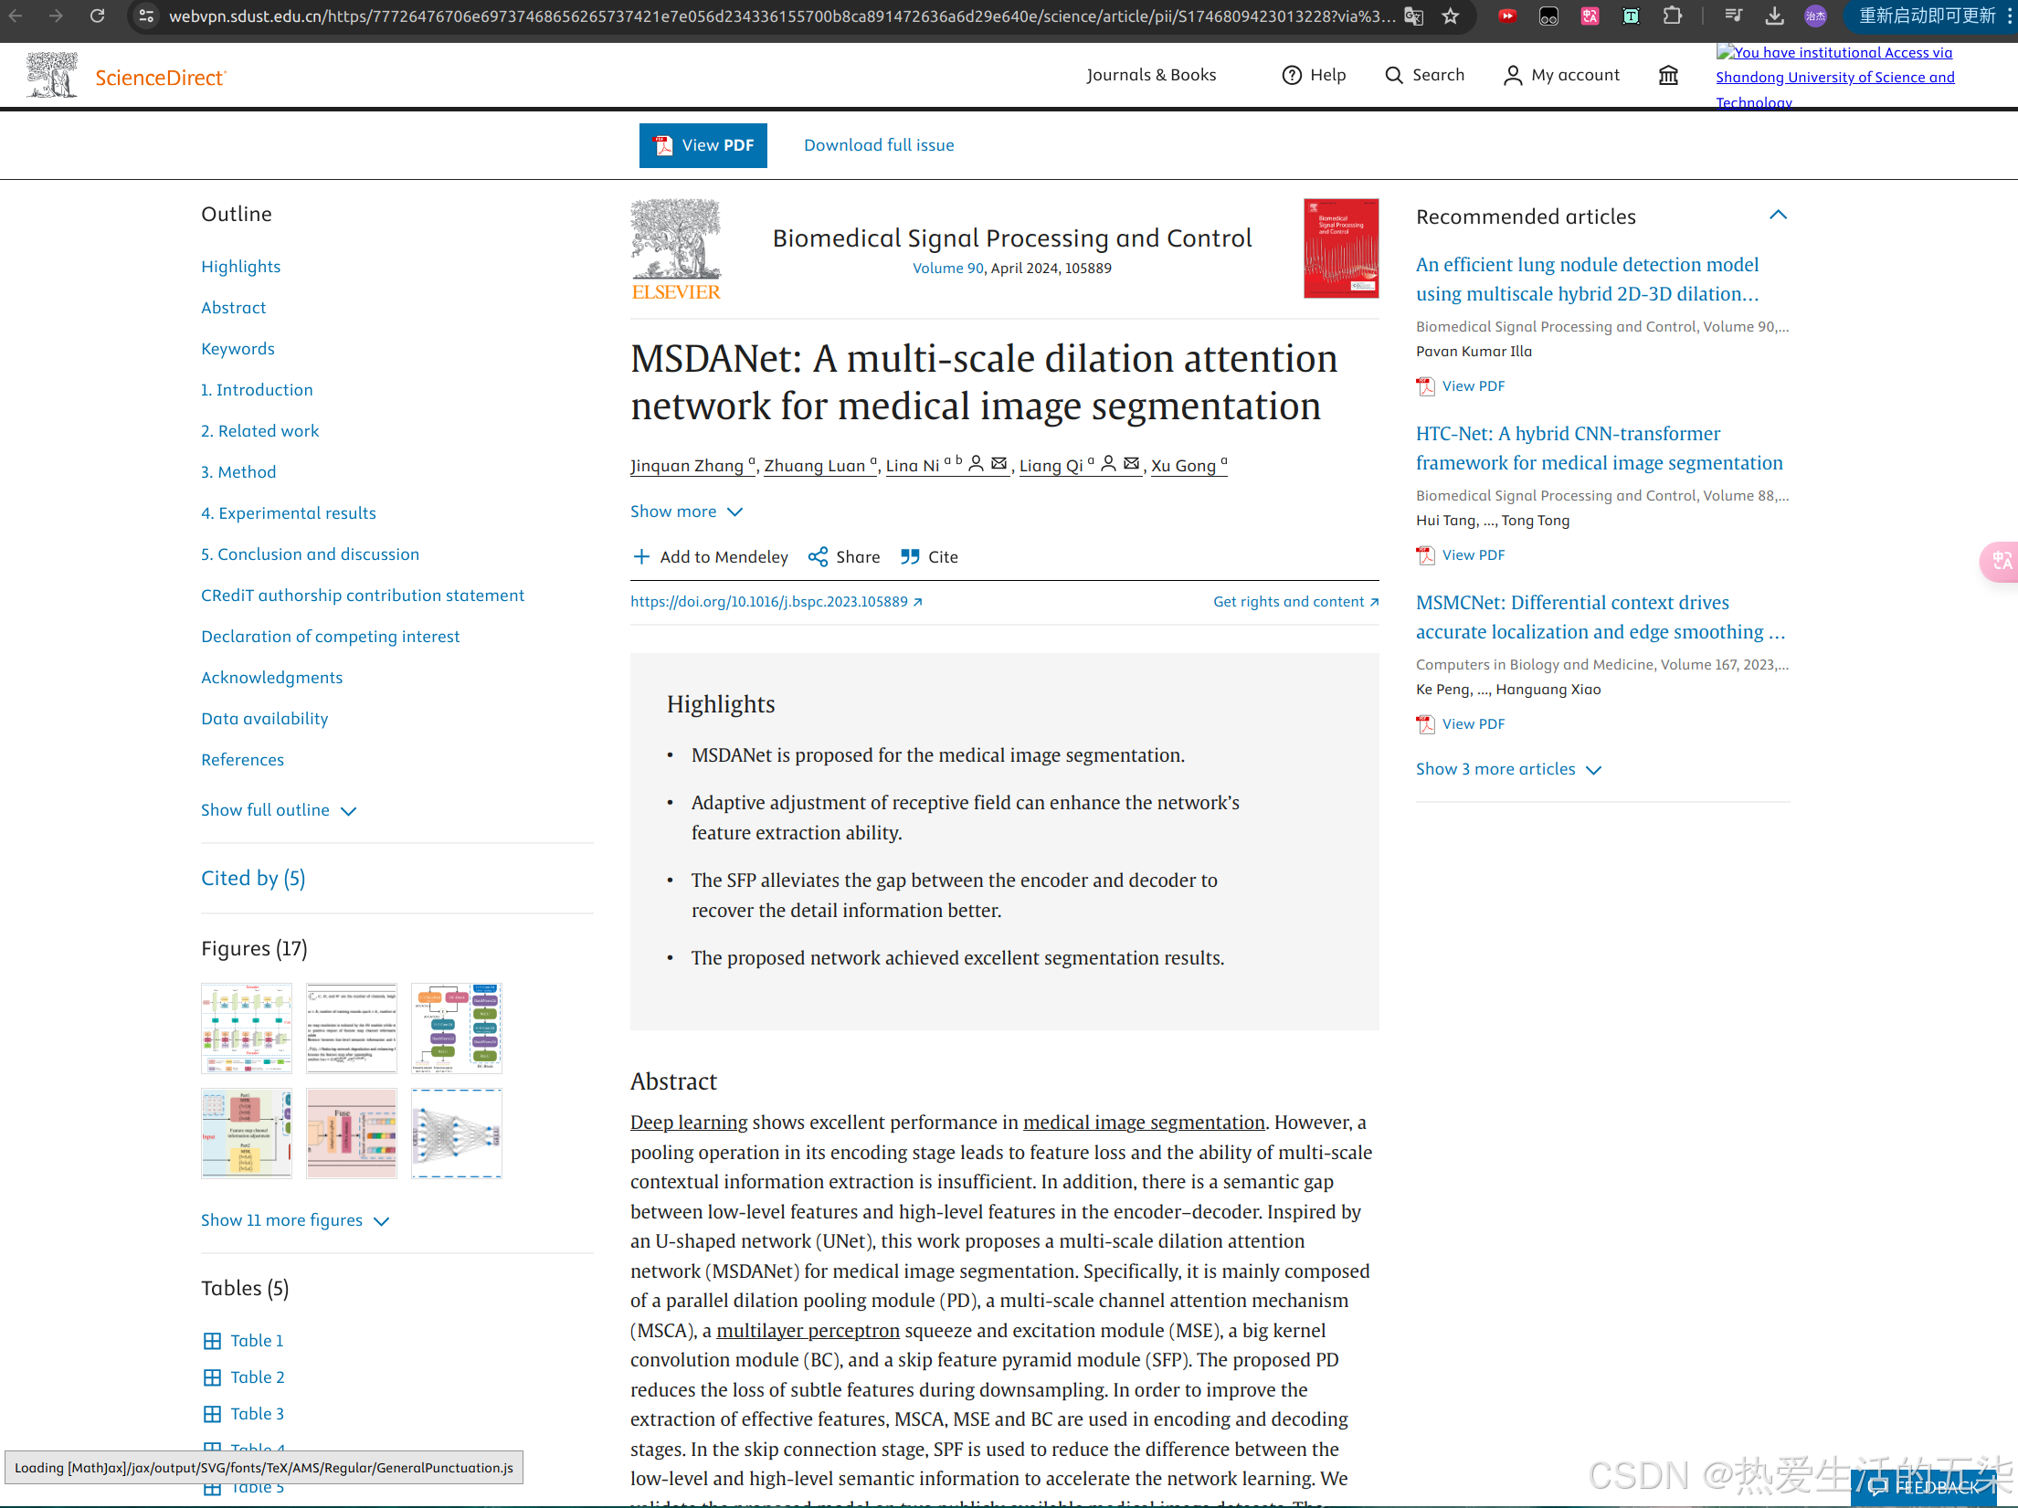Image resolution: width=2018 pixels, height=1508 pixels.
Task: Jump to Experimental results outline section
Action: (x=289, y=513)
